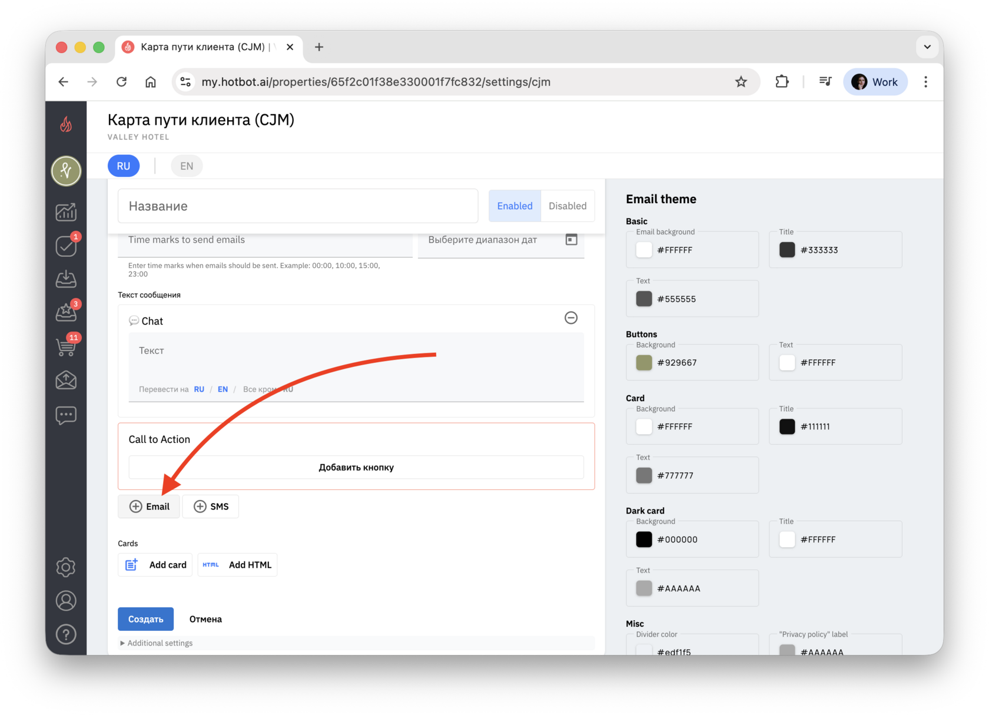The image size is (989, 715).
Task: Open the analytics chart icon in sidebar
Action: click(x=66, y=212)
